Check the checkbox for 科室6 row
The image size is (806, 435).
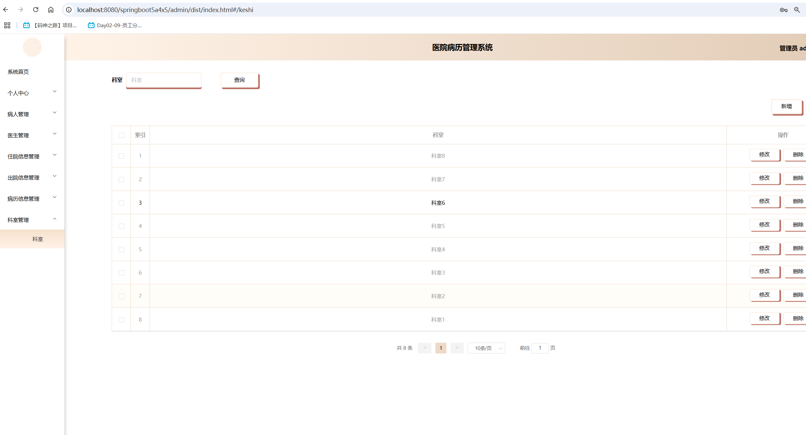pos(121,203)
